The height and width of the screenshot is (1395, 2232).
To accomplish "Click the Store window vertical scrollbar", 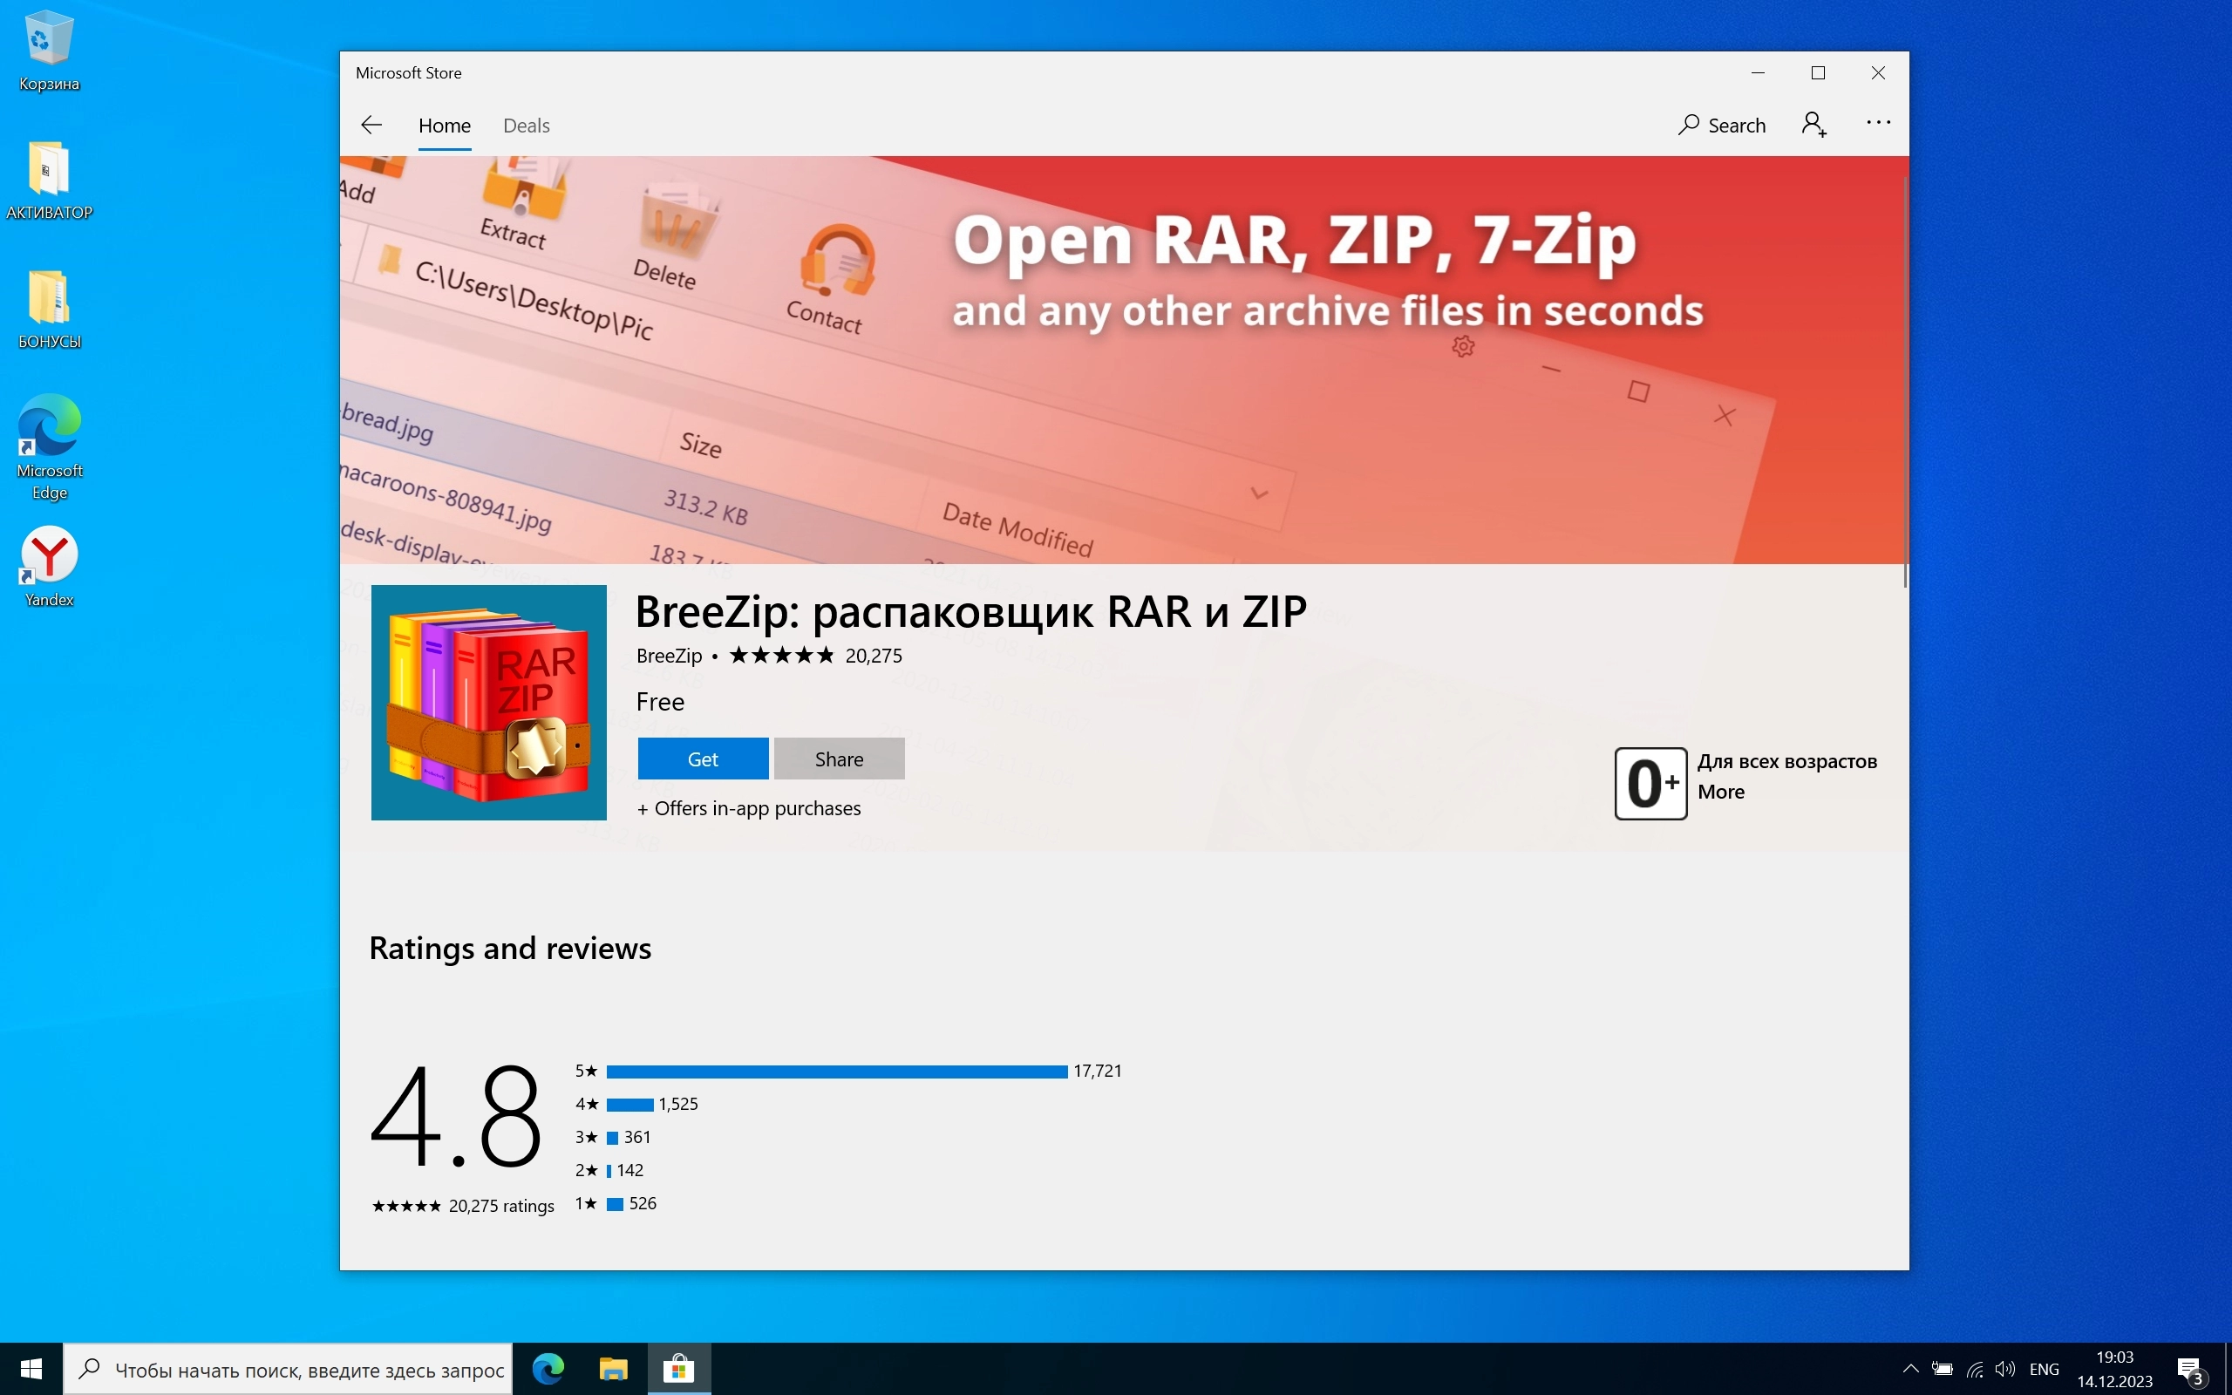I will click(1903, 378).
